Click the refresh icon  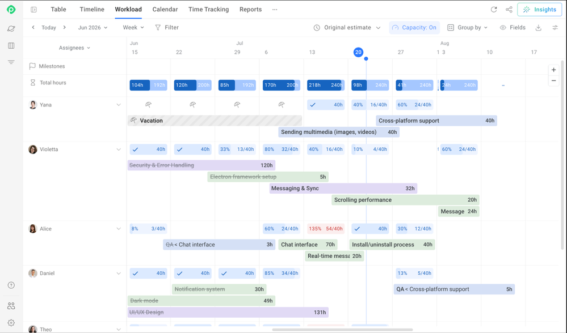point(494,10)
